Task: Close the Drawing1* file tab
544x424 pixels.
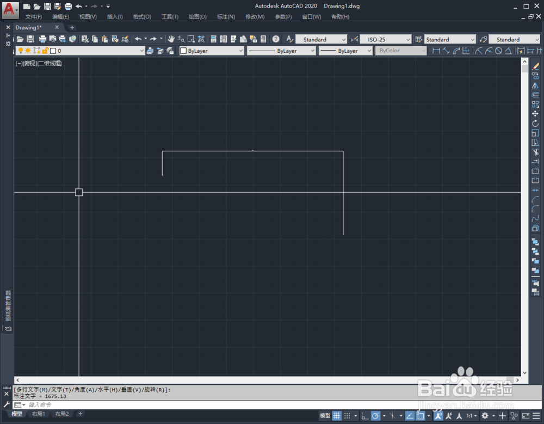Action: (x=57, y=27)
